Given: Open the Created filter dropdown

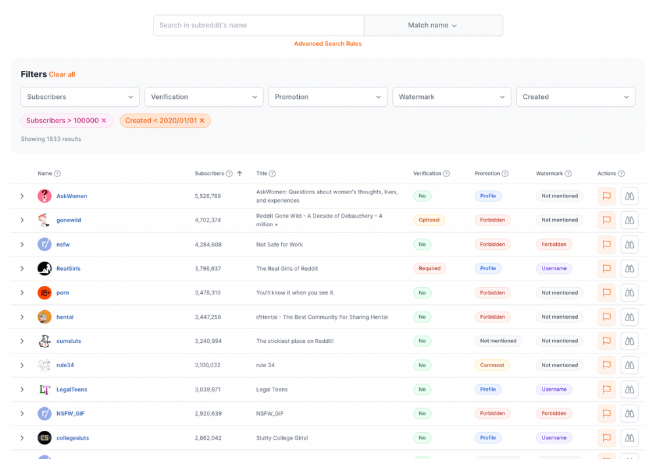Looking at the screenshot, I should click(x=575, y=97).
